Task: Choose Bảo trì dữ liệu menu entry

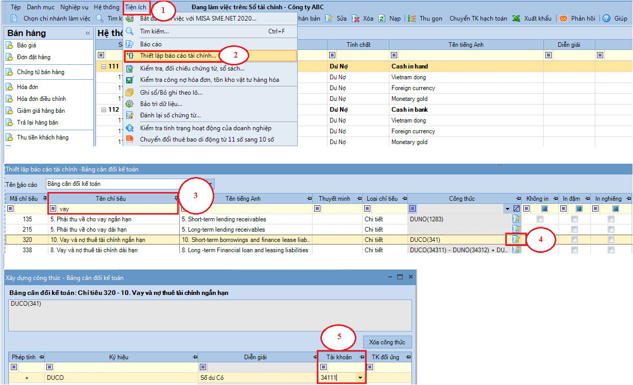Action: point(211,104)
